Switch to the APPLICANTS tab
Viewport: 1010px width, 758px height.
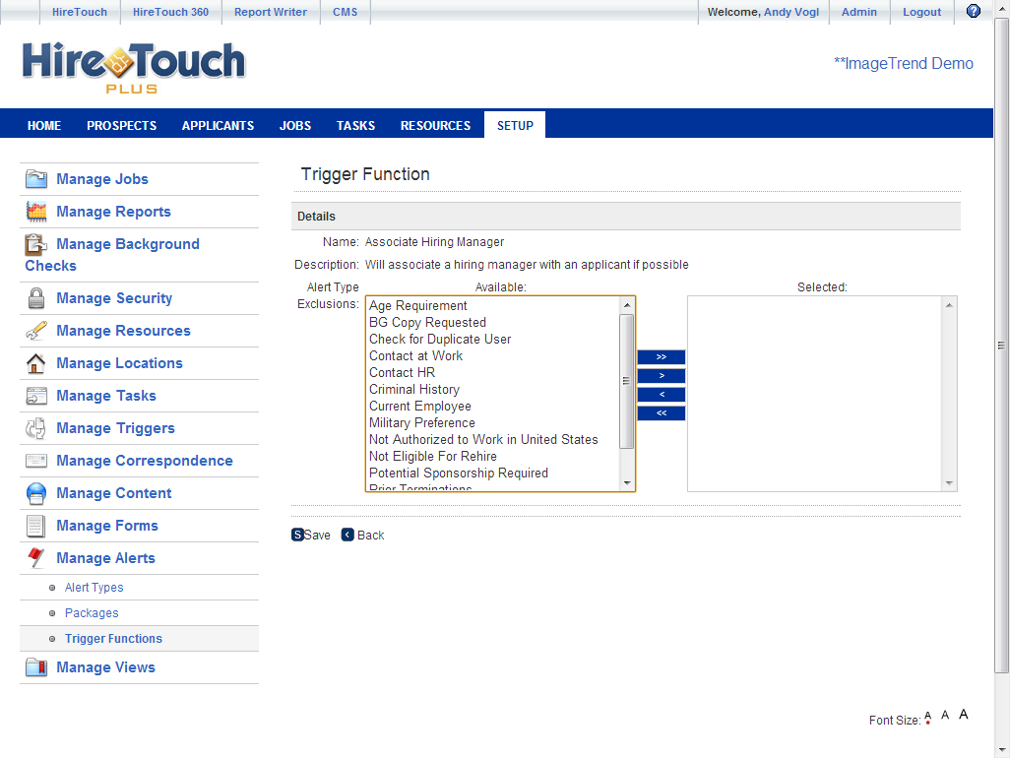click(x=218, y=125)
